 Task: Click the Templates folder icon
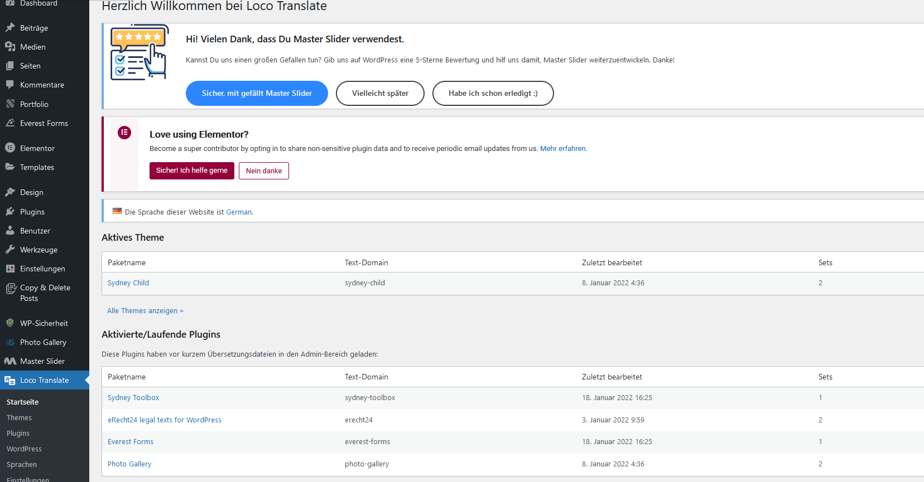coord(10,167)
